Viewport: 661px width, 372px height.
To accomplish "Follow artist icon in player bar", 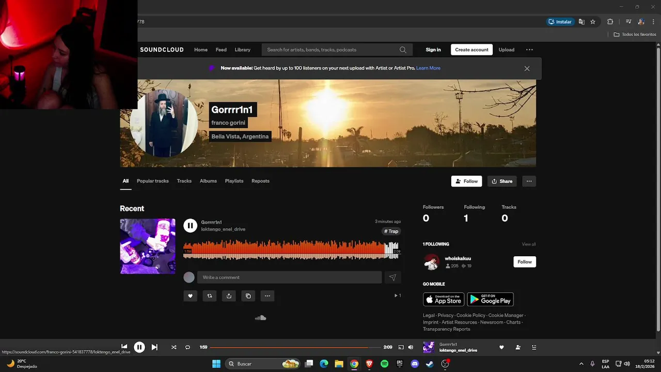I will tap(518, 347).
